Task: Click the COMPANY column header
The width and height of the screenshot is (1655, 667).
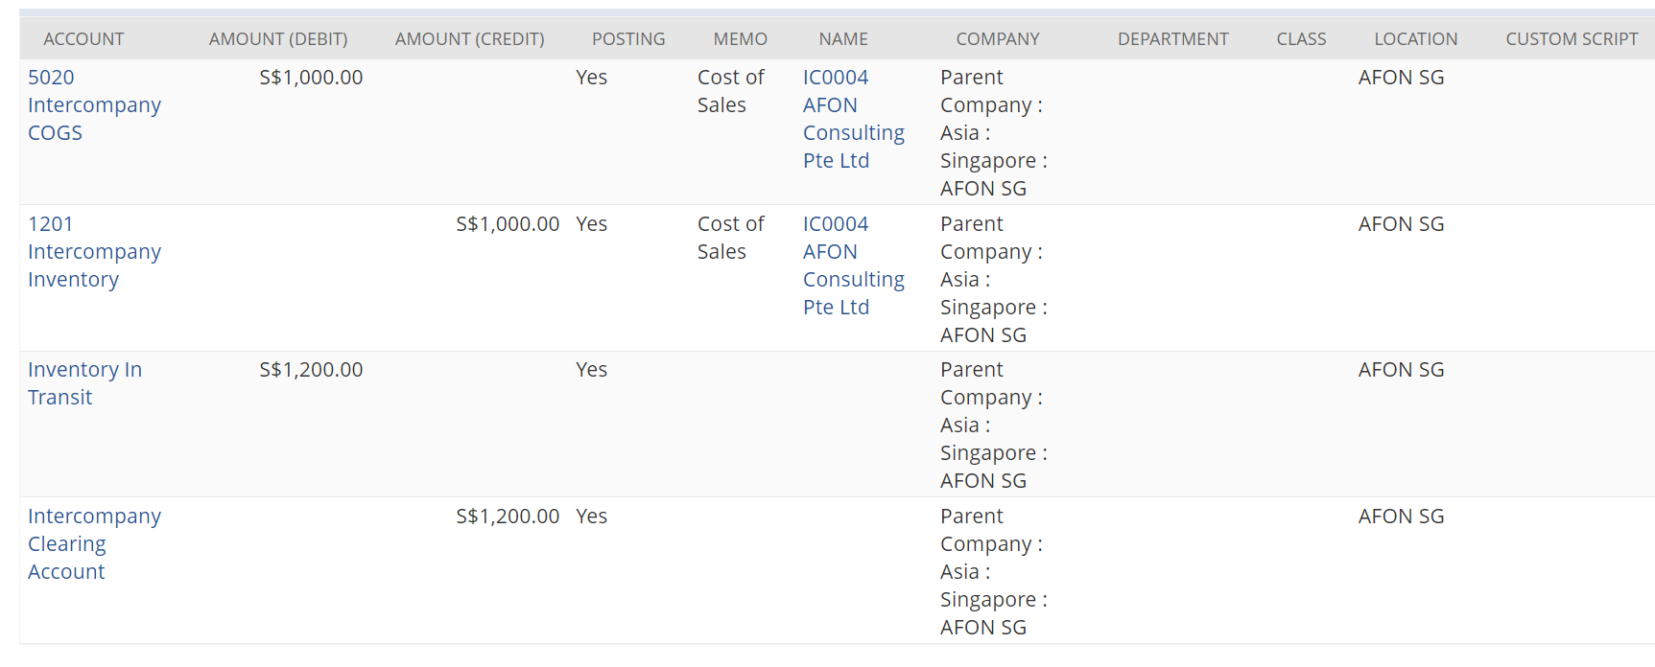Action: point(998,39)
